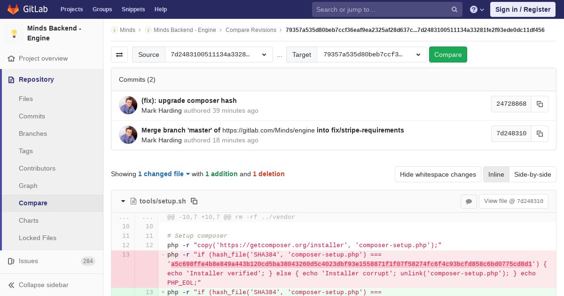
Task: Open Commits in the repository sidebar
Action: coord(32,116)
